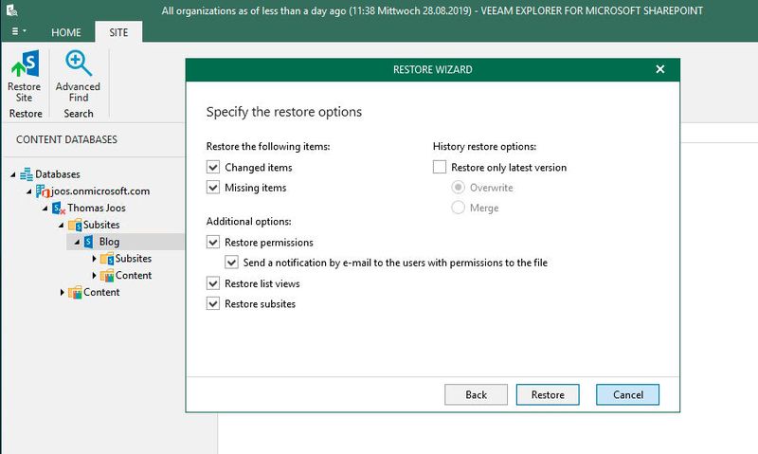The height and width of the screenshot is (454, 758).
Task: Select the Merge radio button
Action: coord(458,208)
